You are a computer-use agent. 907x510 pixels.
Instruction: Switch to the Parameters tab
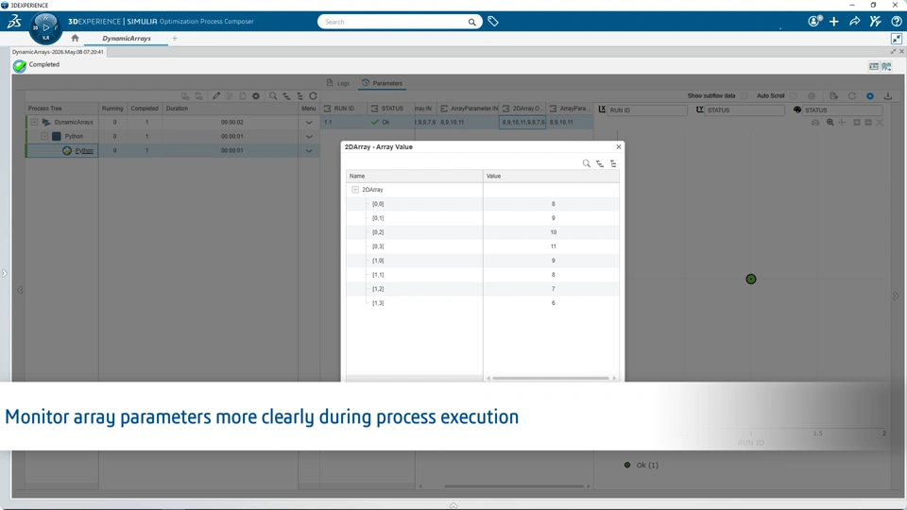(x=382, y=83)
